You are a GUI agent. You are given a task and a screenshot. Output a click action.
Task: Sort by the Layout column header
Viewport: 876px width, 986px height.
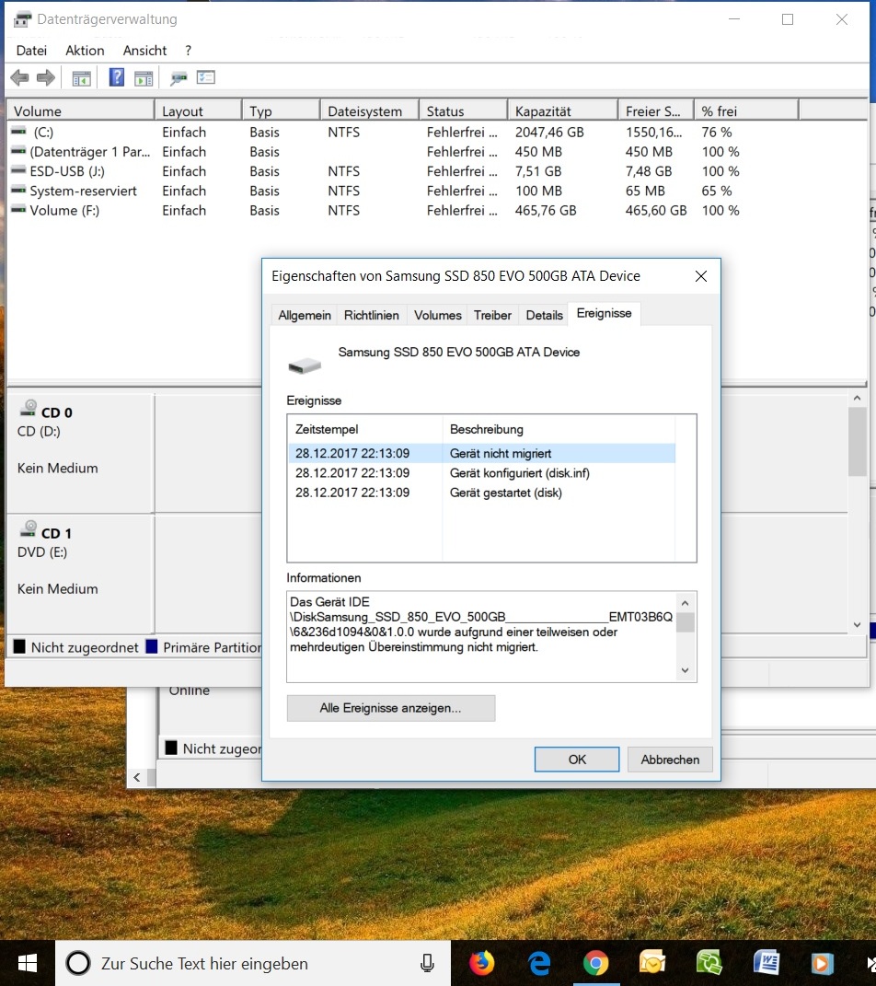pos(199,111)
